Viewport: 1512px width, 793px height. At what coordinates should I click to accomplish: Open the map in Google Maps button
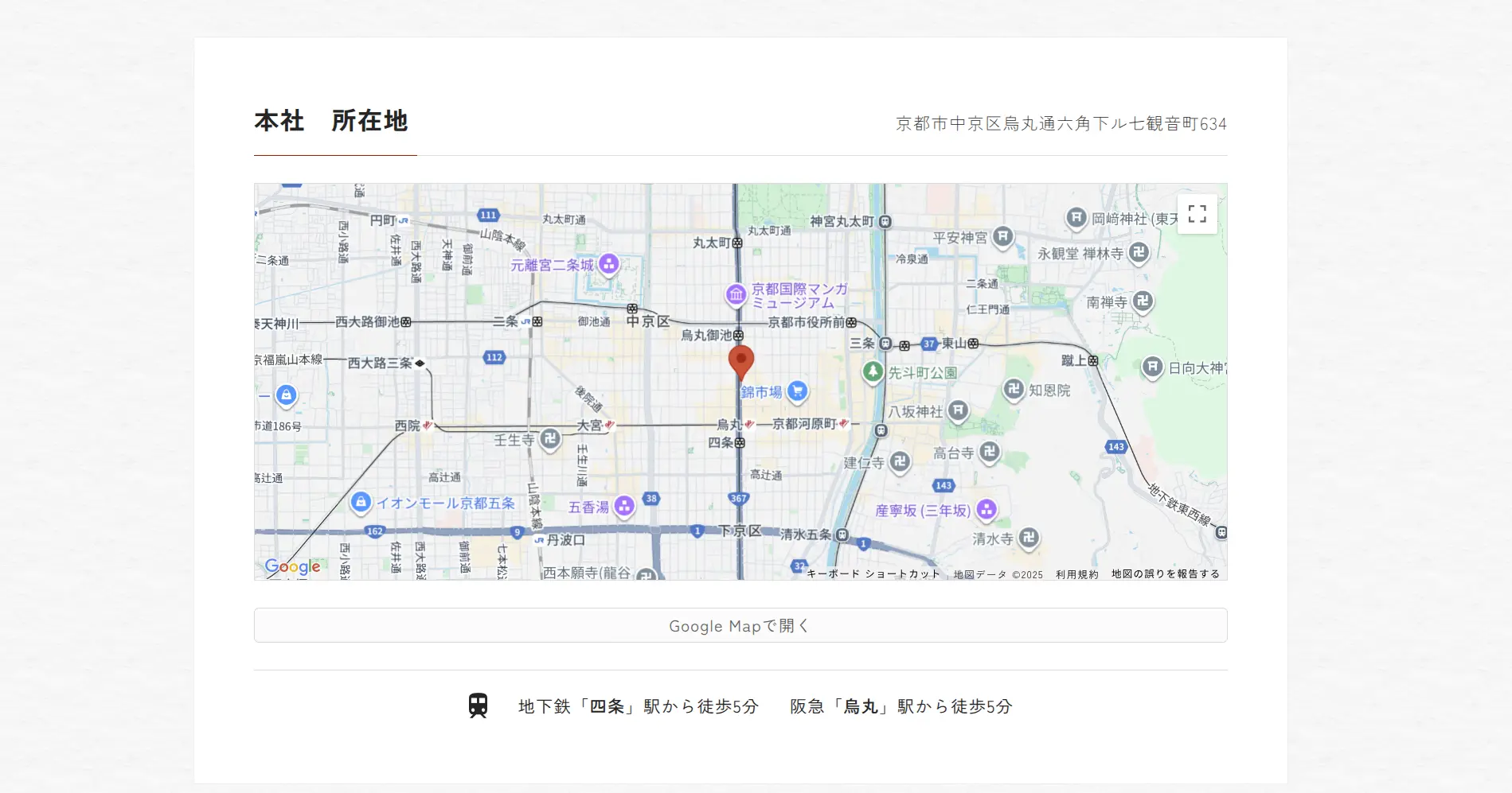pos(740,625)
